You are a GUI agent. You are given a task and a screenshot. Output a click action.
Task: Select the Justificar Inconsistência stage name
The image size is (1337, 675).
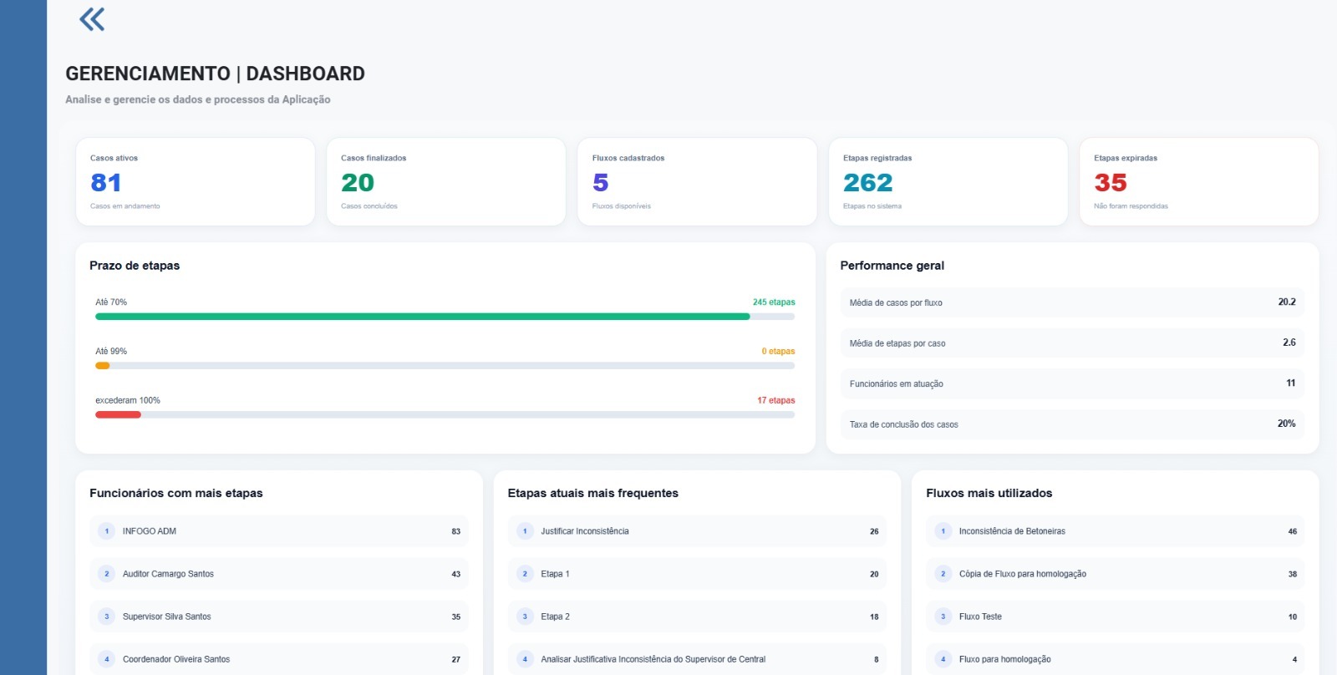(x=585, y=531)
